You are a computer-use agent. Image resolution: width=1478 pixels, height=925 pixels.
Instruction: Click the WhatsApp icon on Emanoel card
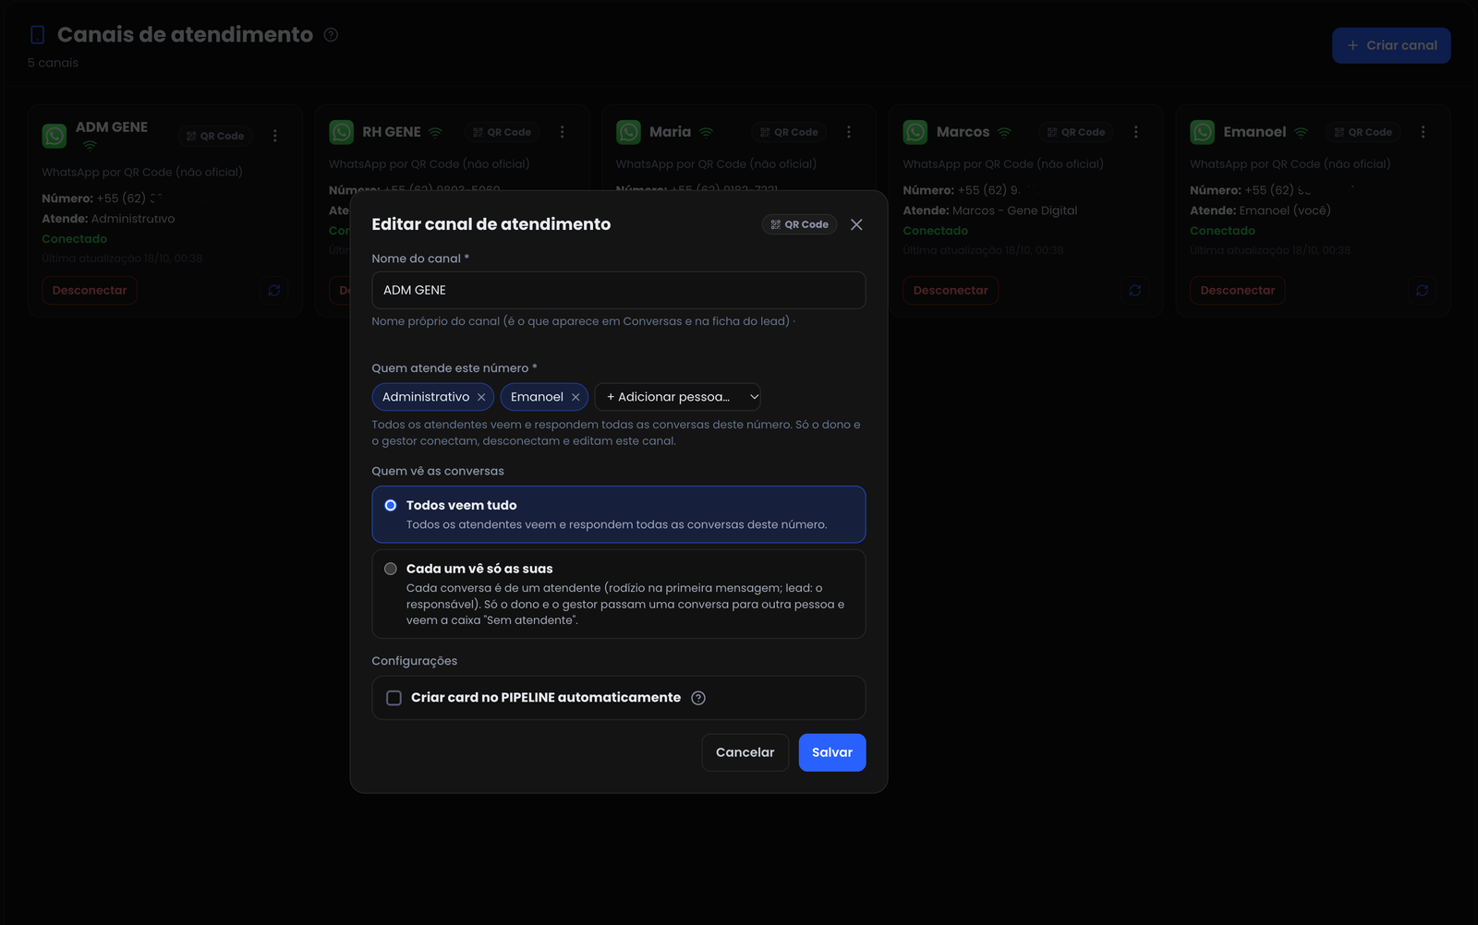1202,132
